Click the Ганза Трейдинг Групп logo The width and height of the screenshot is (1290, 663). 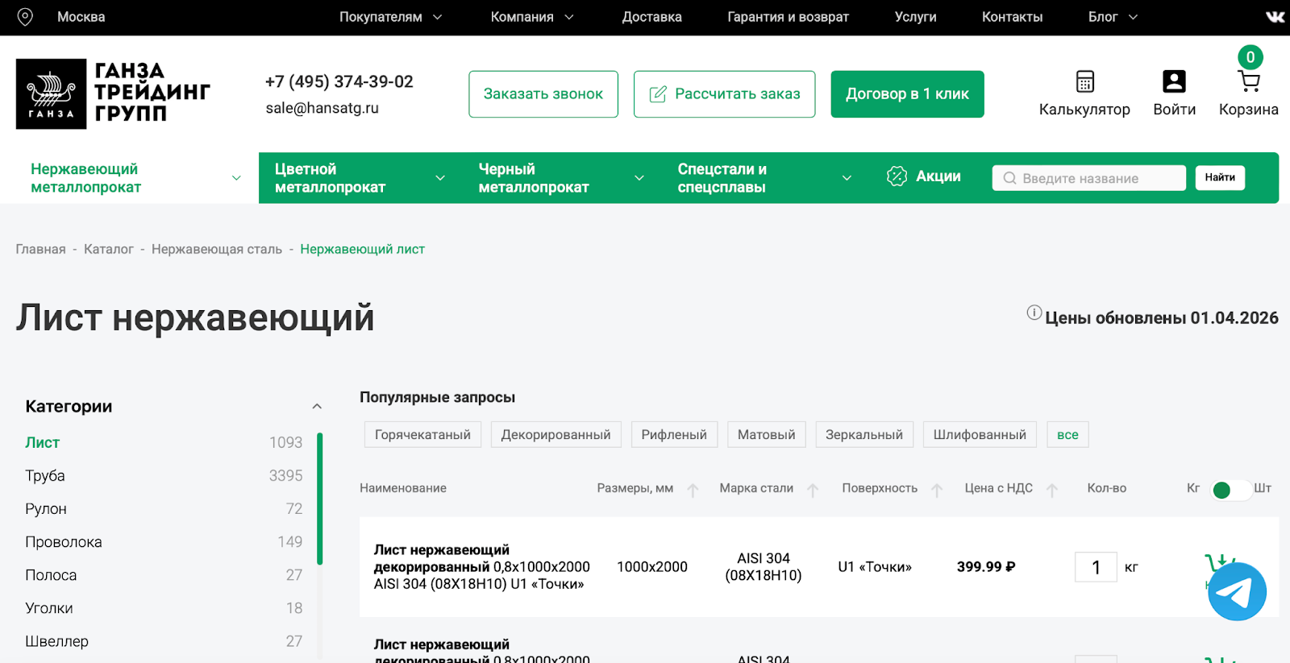pos(113,94)
